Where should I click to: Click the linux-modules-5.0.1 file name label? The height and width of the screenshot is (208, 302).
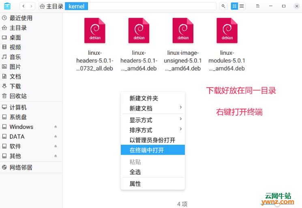tap(227, 60)
